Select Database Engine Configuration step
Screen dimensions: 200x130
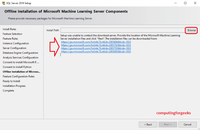20,53
